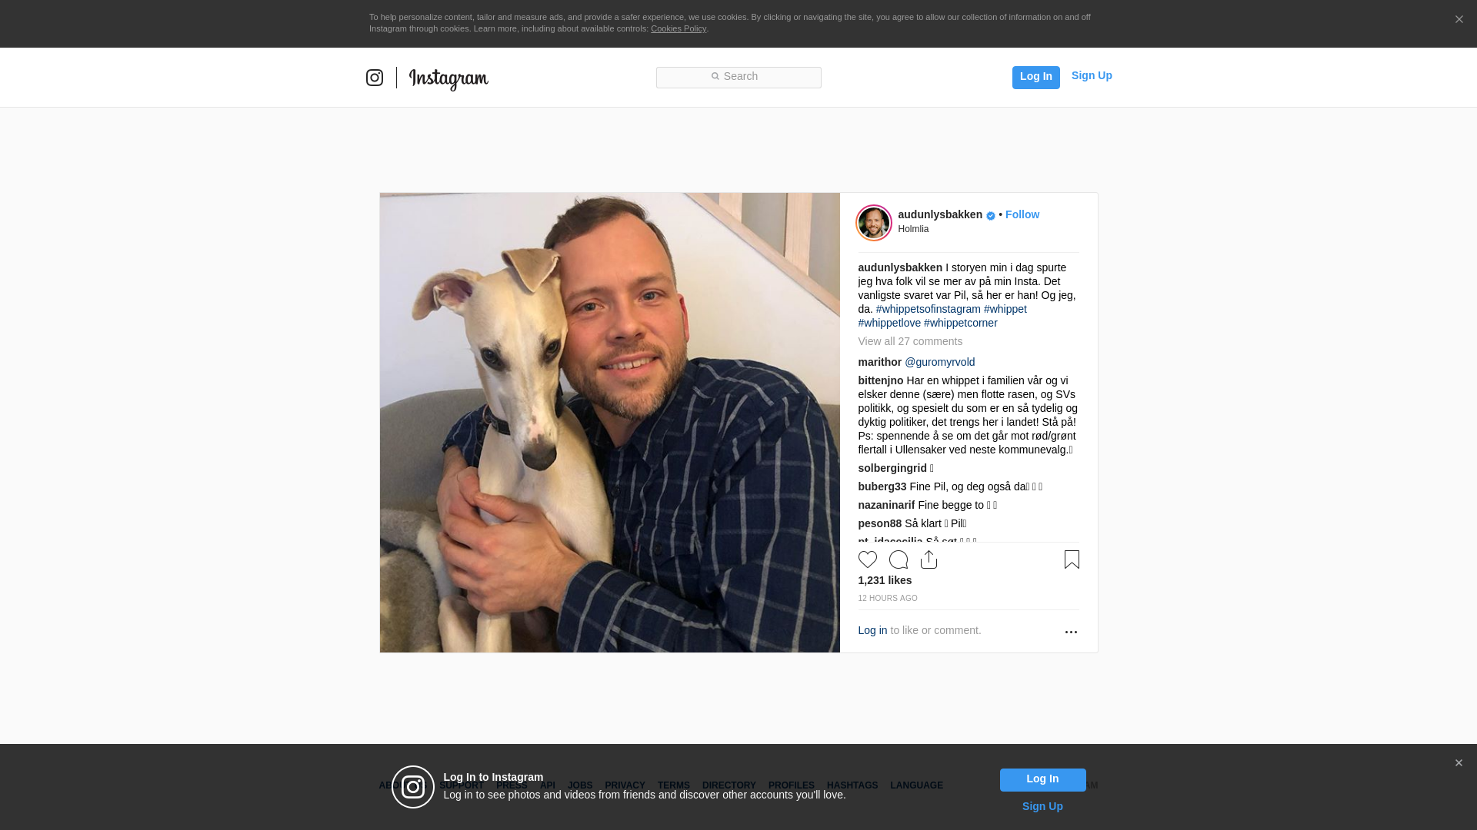Viewport: 1477px width, 830px height.
Task: Click the Instagram camera glyph logo
Action: pyautogui.click(x=375, y=78)
